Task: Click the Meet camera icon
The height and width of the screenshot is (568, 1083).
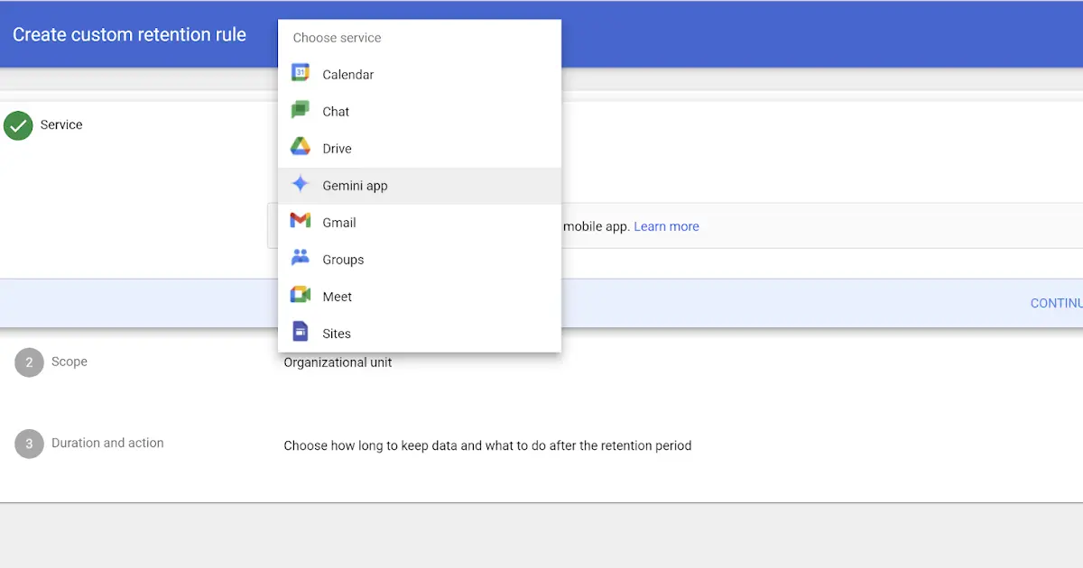Action: [301, 296]
